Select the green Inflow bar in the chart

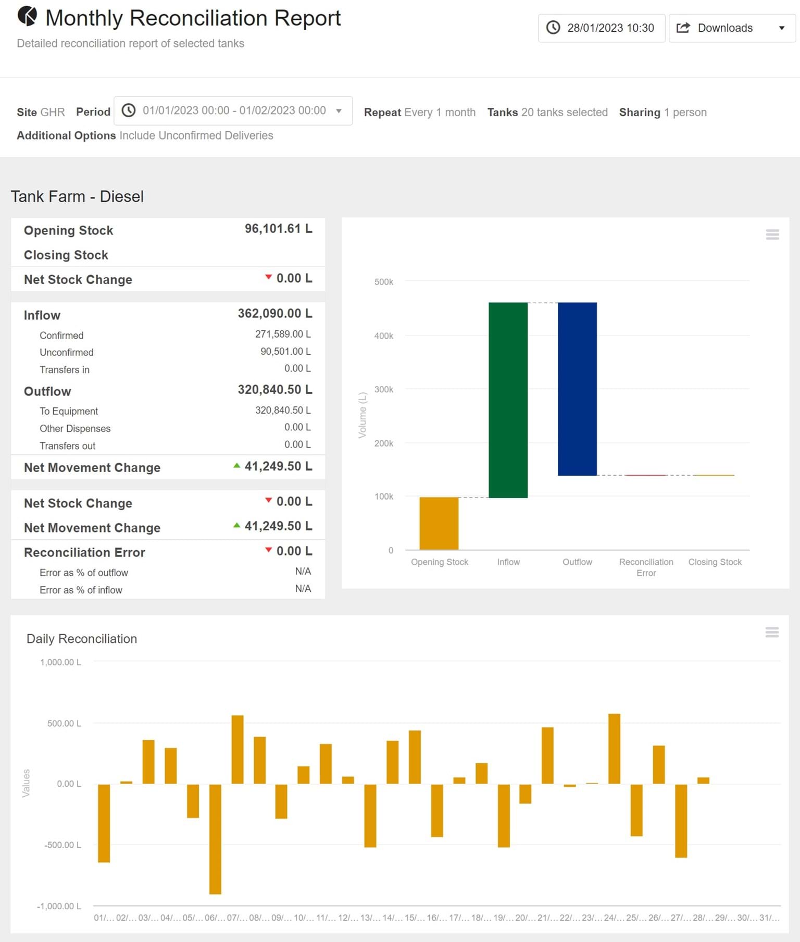click(508, 400)
